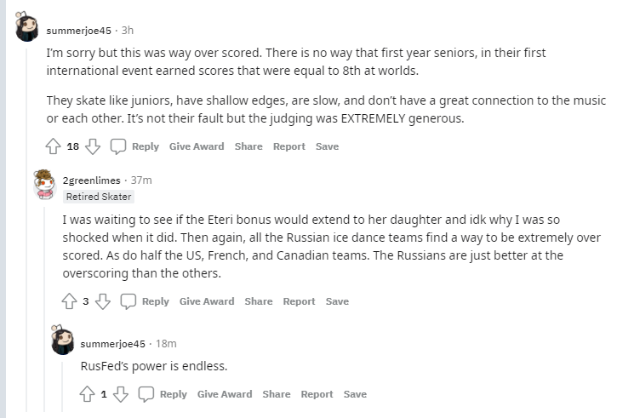This screenshot has width=634, height=418.
Task: Upvote summerjoe45's top comment with 18 points
Action: 54,146
